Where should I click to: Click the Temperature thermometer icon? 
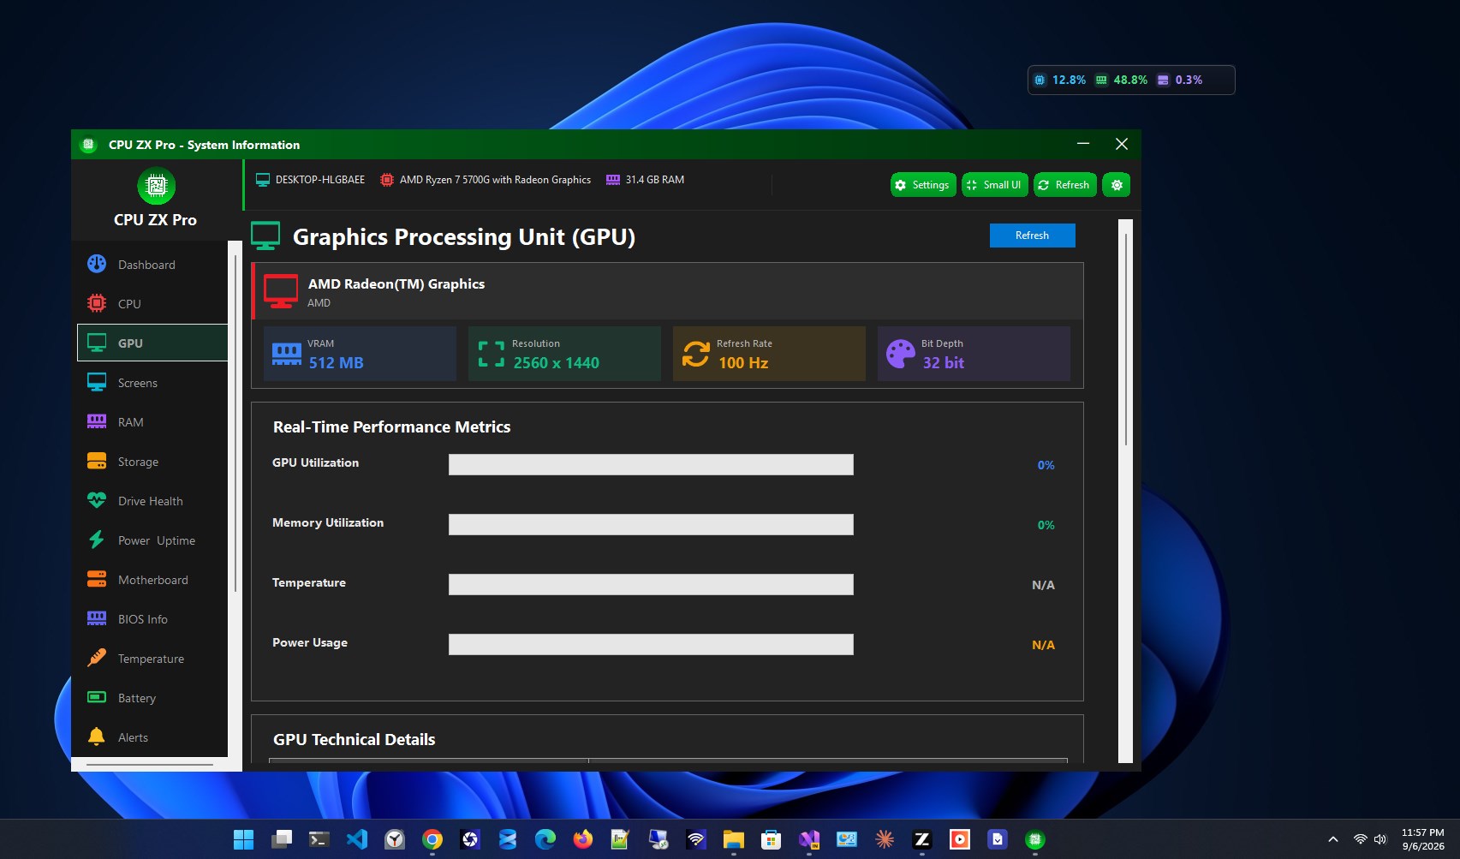pyautogui.click(x=97, y=659)
